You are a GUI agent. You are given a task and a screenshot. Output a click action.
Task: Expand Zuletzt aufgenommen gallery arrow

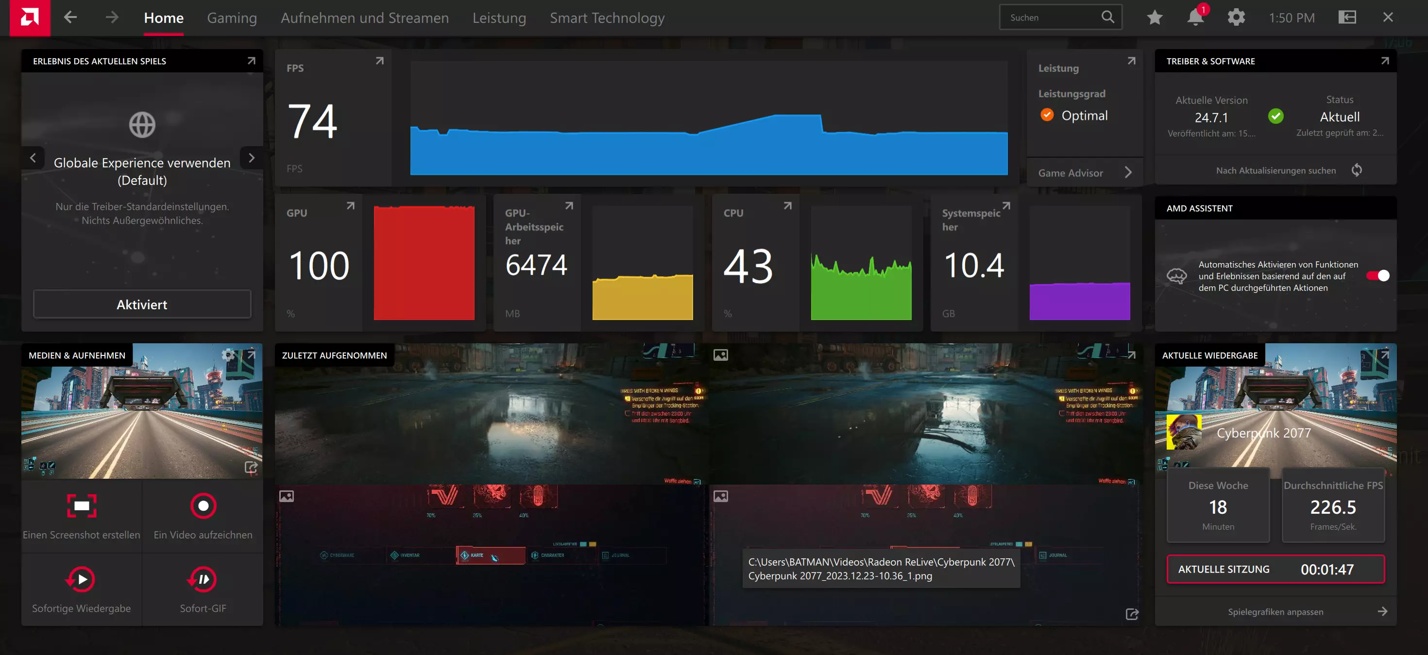[x=1131, y=354]
